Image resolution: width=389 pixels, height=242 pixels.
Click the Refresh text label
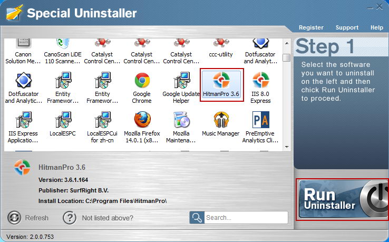point(37,218)
